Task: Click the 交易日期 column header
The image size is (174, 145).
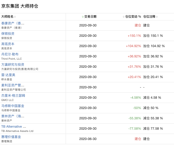Action: [x=90, y=17]
